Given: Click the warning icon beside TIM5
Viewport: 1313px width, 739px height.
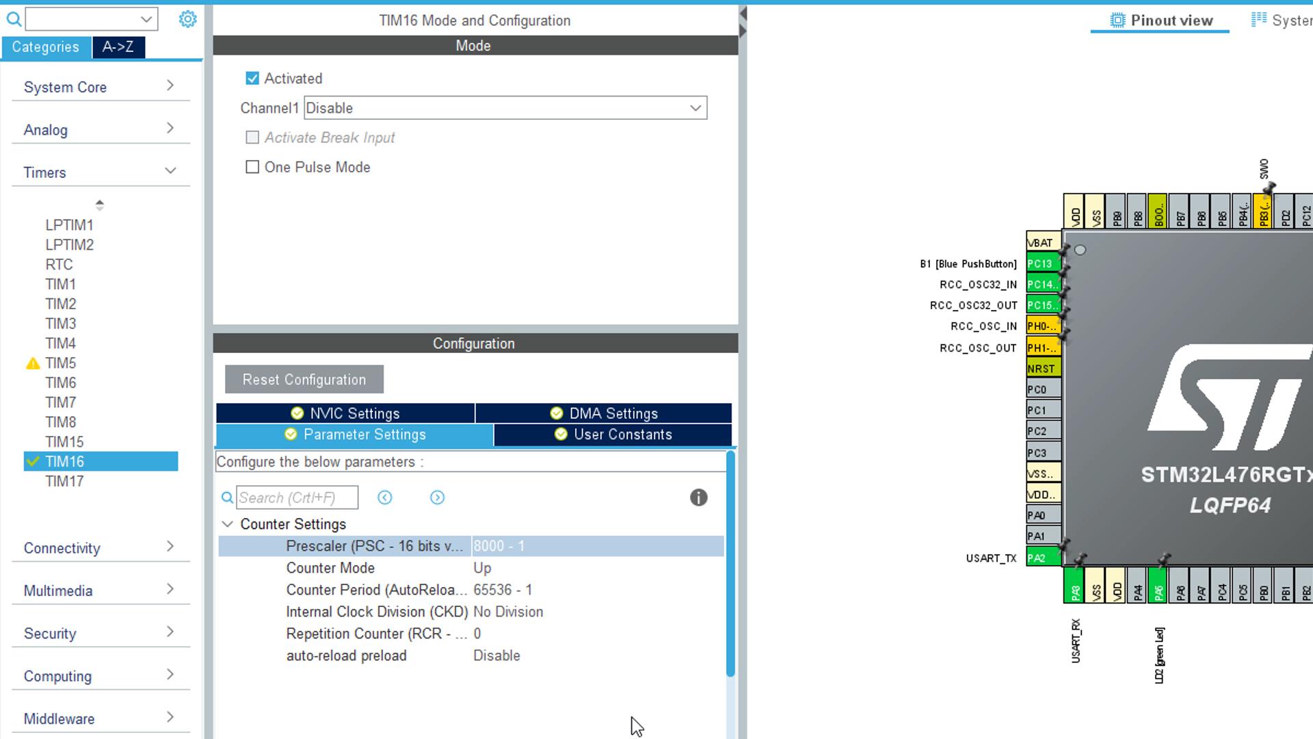Looking at the screenshot, I should pyautogui.click(x=31, y=363).
